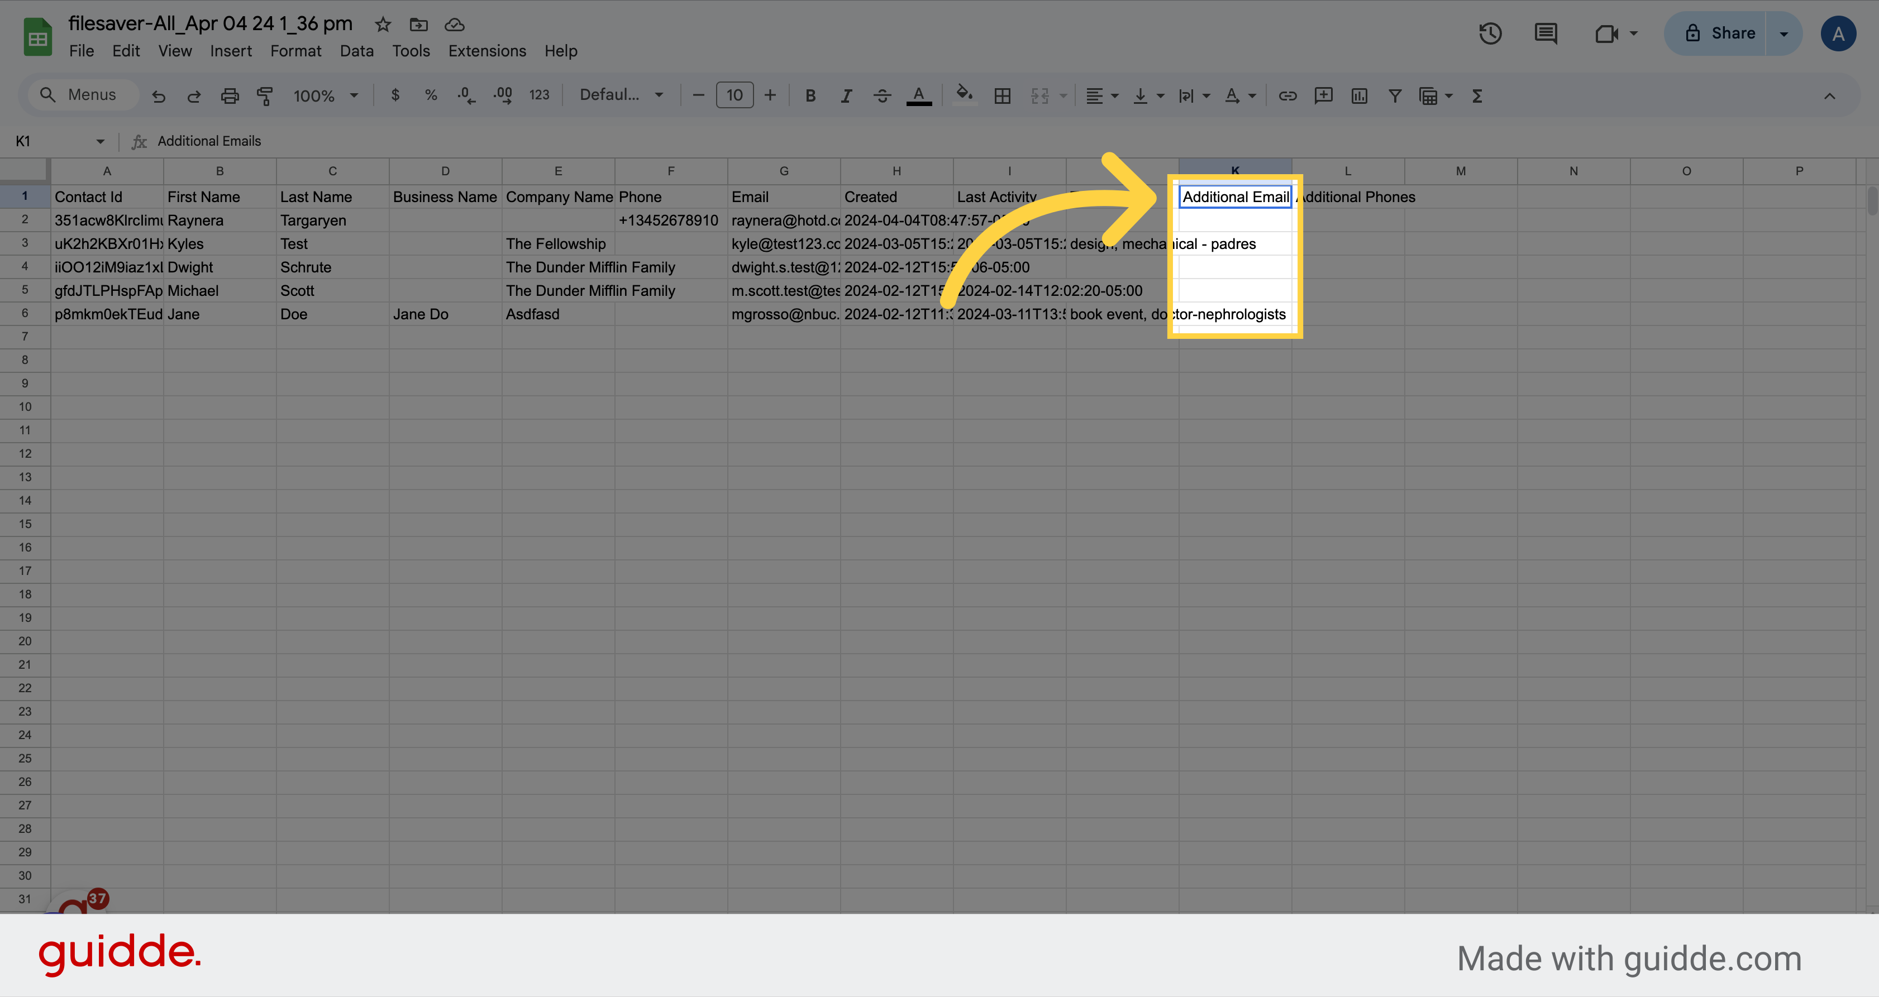Open the Sheets home logo

coord(37,36)
